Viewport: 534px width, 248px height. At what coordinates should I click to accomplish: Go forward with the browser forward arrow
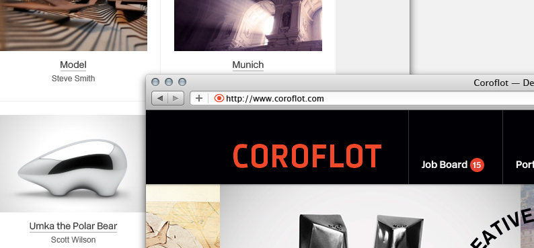pyautogui.click(x=176, y=98)
